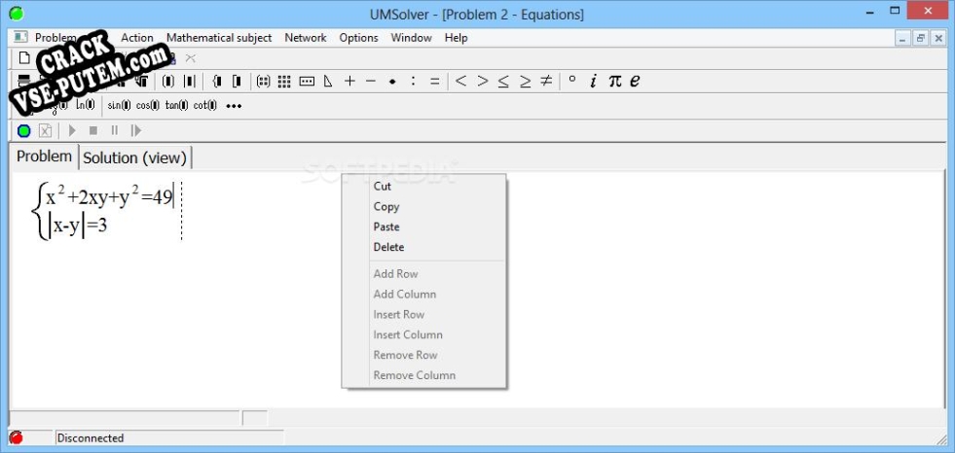Viewport: 955px width, 453px height.
Task: Insert the bracketed matrix template
Action: [x=263, y=81]
